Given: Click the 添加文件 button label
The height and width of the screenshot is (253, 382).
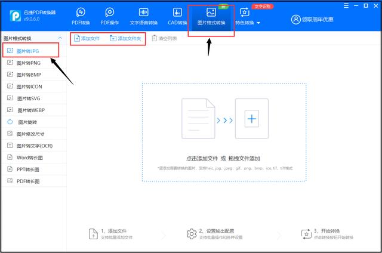Looking at the screenshot, I should coord(90,38).
